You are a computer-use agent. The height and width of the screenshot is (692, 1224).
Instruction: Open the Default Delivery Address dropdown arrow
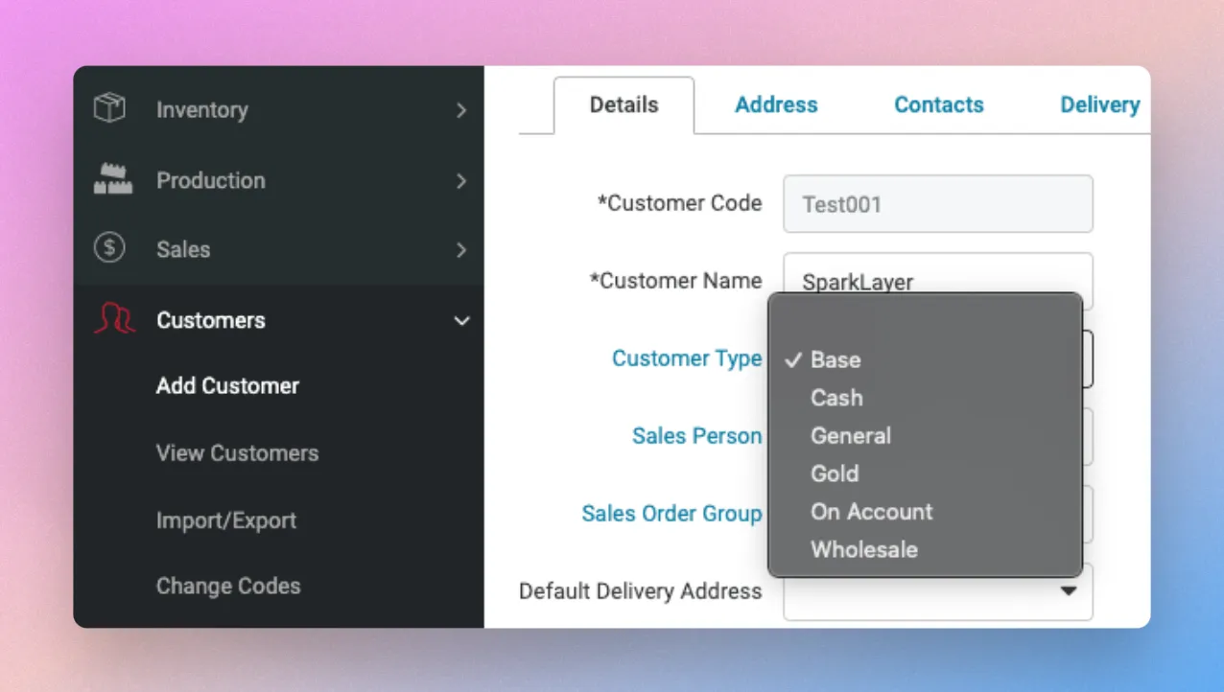(x=1068, y=591)
